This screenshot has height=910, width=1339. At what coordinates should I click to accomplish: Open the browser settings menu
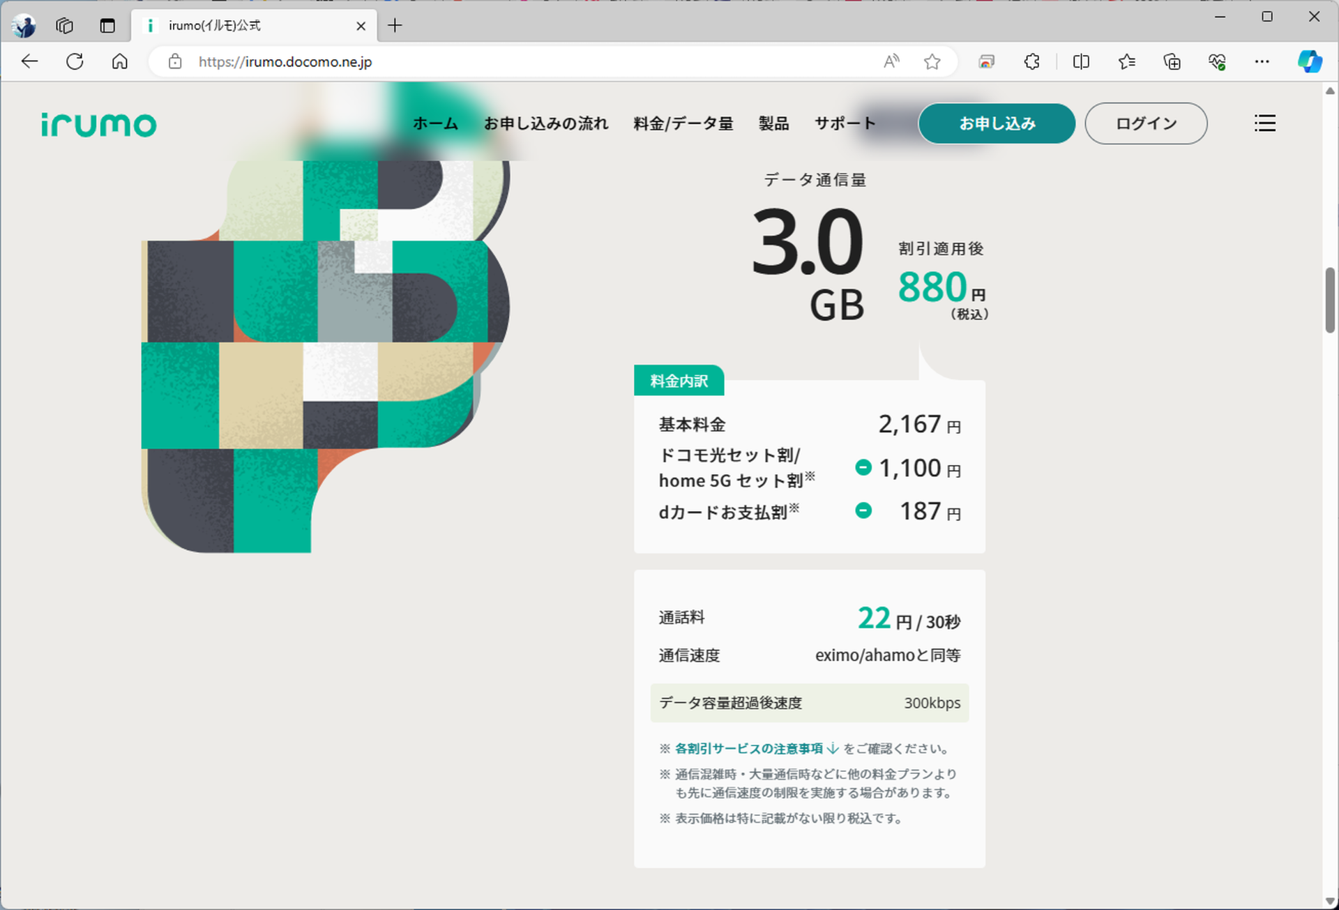coord(1262,61)
